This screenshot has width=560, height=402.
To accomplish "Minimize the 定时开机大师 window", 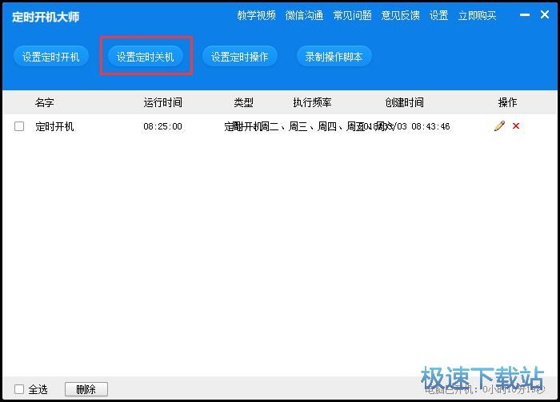I will [x=523, y=15].
